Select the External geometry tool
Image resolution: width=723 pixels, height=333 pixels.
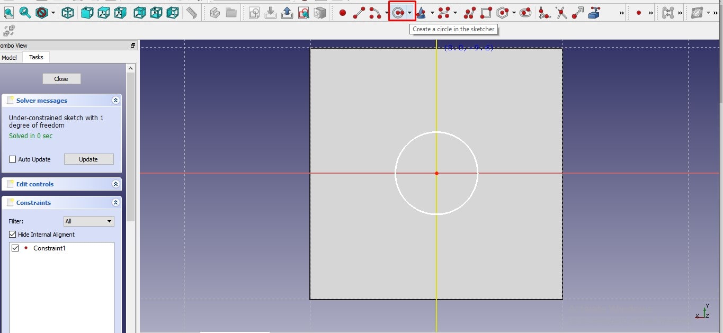pos(594,12)
